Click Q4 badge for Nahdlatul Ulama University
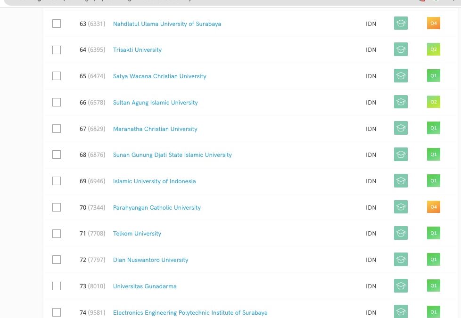Viewport: 461px width, 318px height. (434, 23)
